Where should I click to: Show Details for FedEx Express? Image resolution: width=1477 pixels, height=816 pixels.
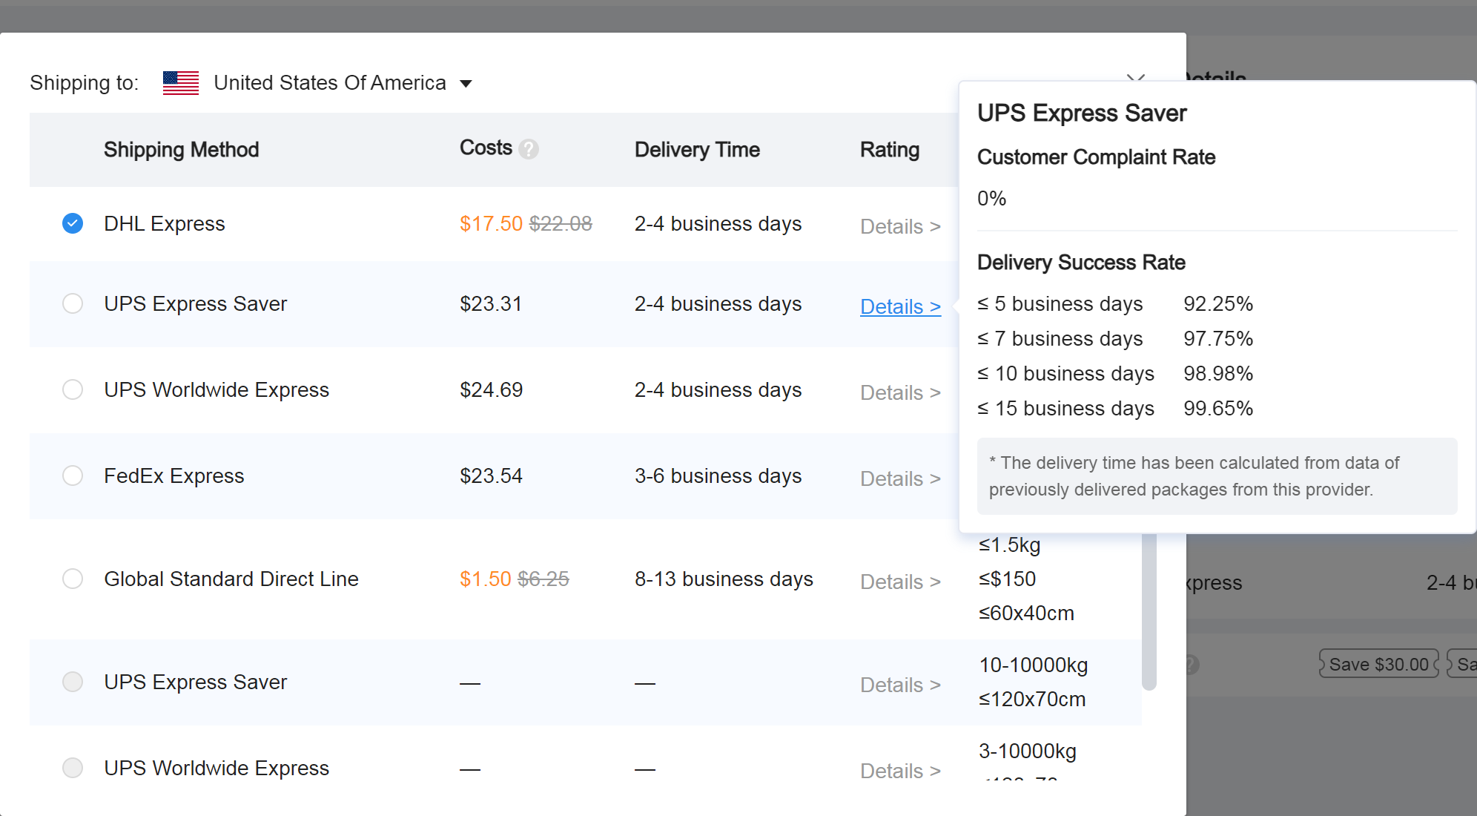pyautogui.click(x=900, y=478)
